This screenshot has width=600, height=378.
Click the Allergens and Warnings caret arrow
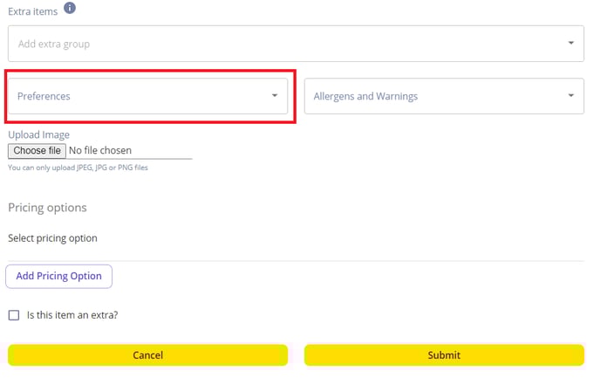[x=570, y=95]
